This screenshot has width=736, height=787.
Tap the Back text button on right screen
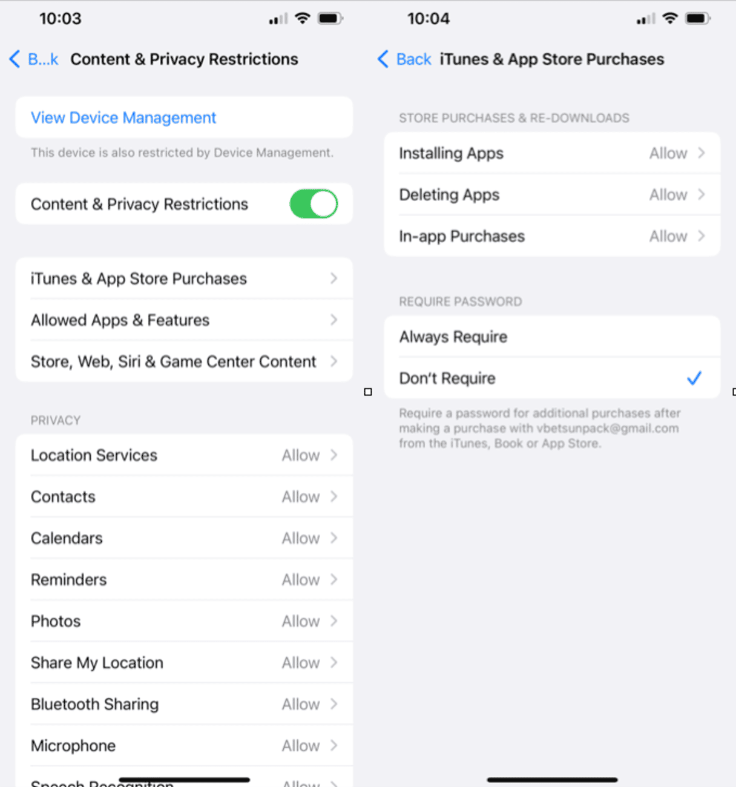point(414,59)
